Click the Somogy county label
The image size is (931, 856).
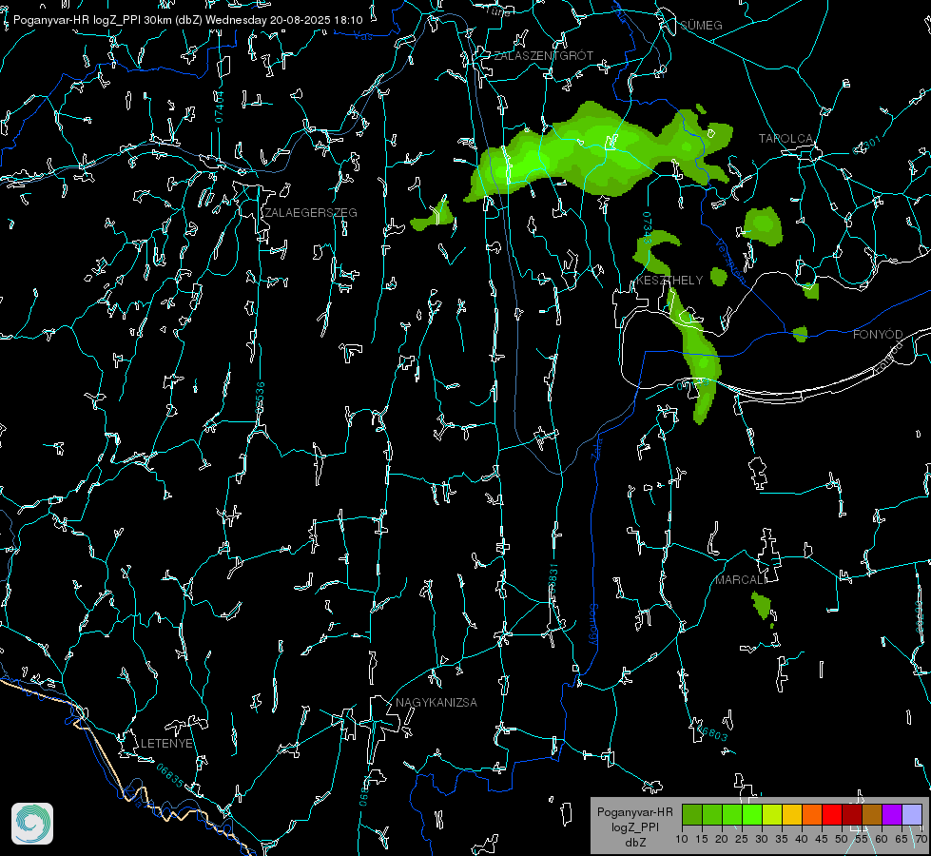[592, 624]
